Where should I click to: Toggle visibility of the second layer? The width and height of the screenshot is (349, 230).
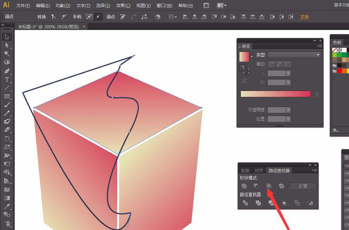click(347, 173)
